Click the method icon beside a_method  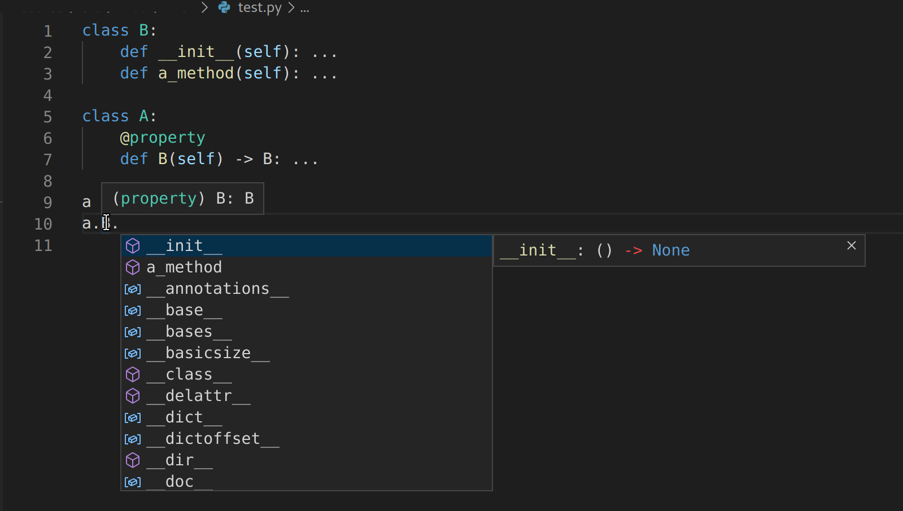tap(133, 267)
